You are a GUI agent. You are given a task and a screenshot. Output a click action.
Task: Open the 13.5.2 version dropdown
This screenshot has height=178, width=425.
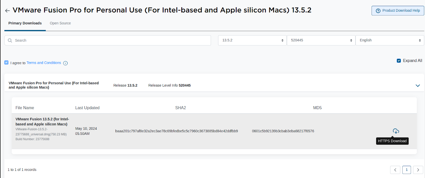tap(252, 40)
